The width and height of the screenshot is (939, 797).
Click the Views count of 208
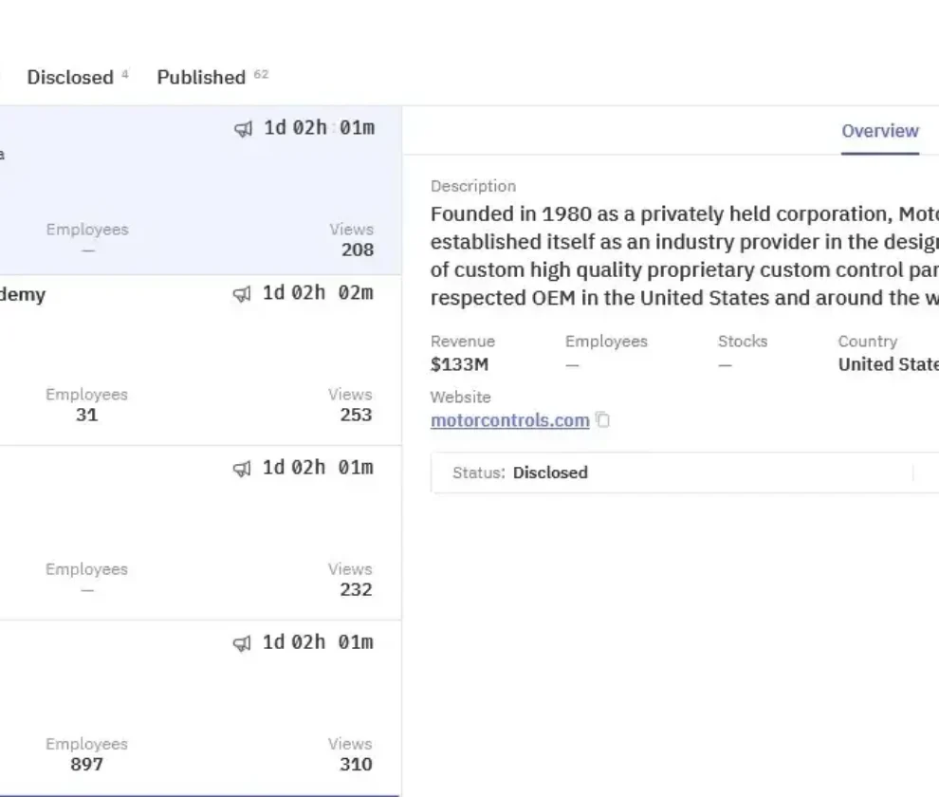point(357,250)
